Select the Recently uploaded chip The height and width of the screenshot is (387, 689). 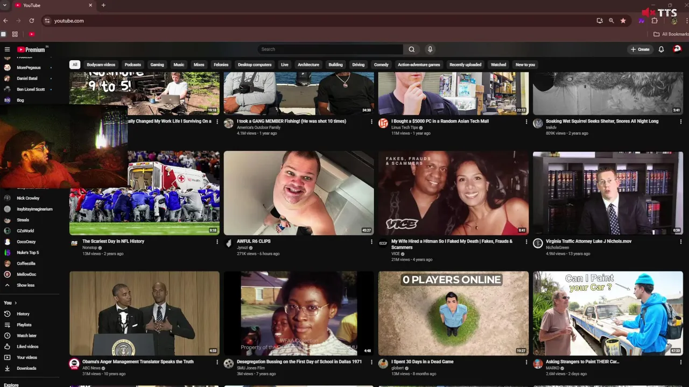click(x=466, y=64)
